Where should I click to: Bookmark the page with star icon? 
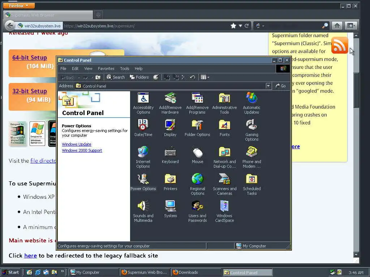coord(233,26)
